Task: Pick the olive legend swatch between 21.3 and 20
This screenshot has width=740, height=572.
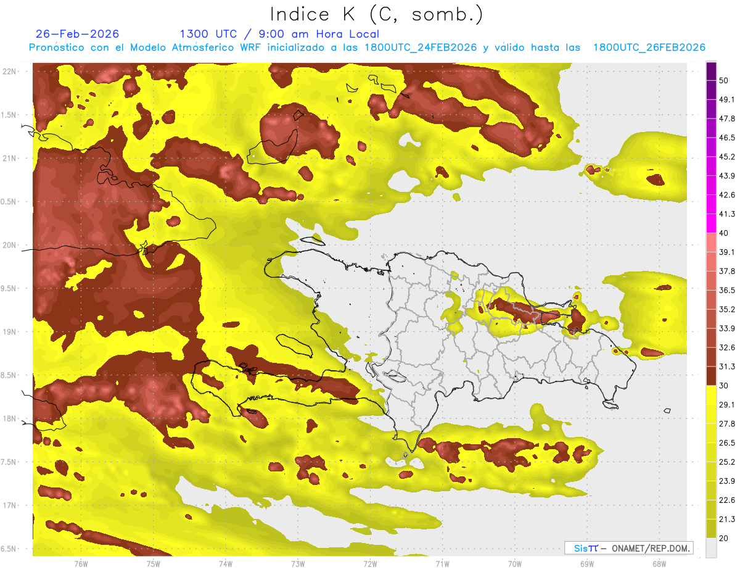Action: (x=712, y=529)
